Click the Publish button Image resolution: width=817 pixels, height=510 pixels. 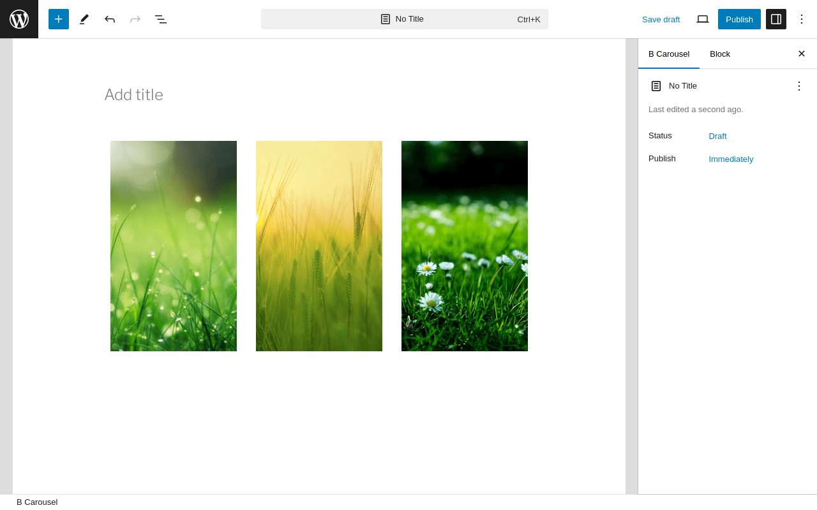(739, 19)
